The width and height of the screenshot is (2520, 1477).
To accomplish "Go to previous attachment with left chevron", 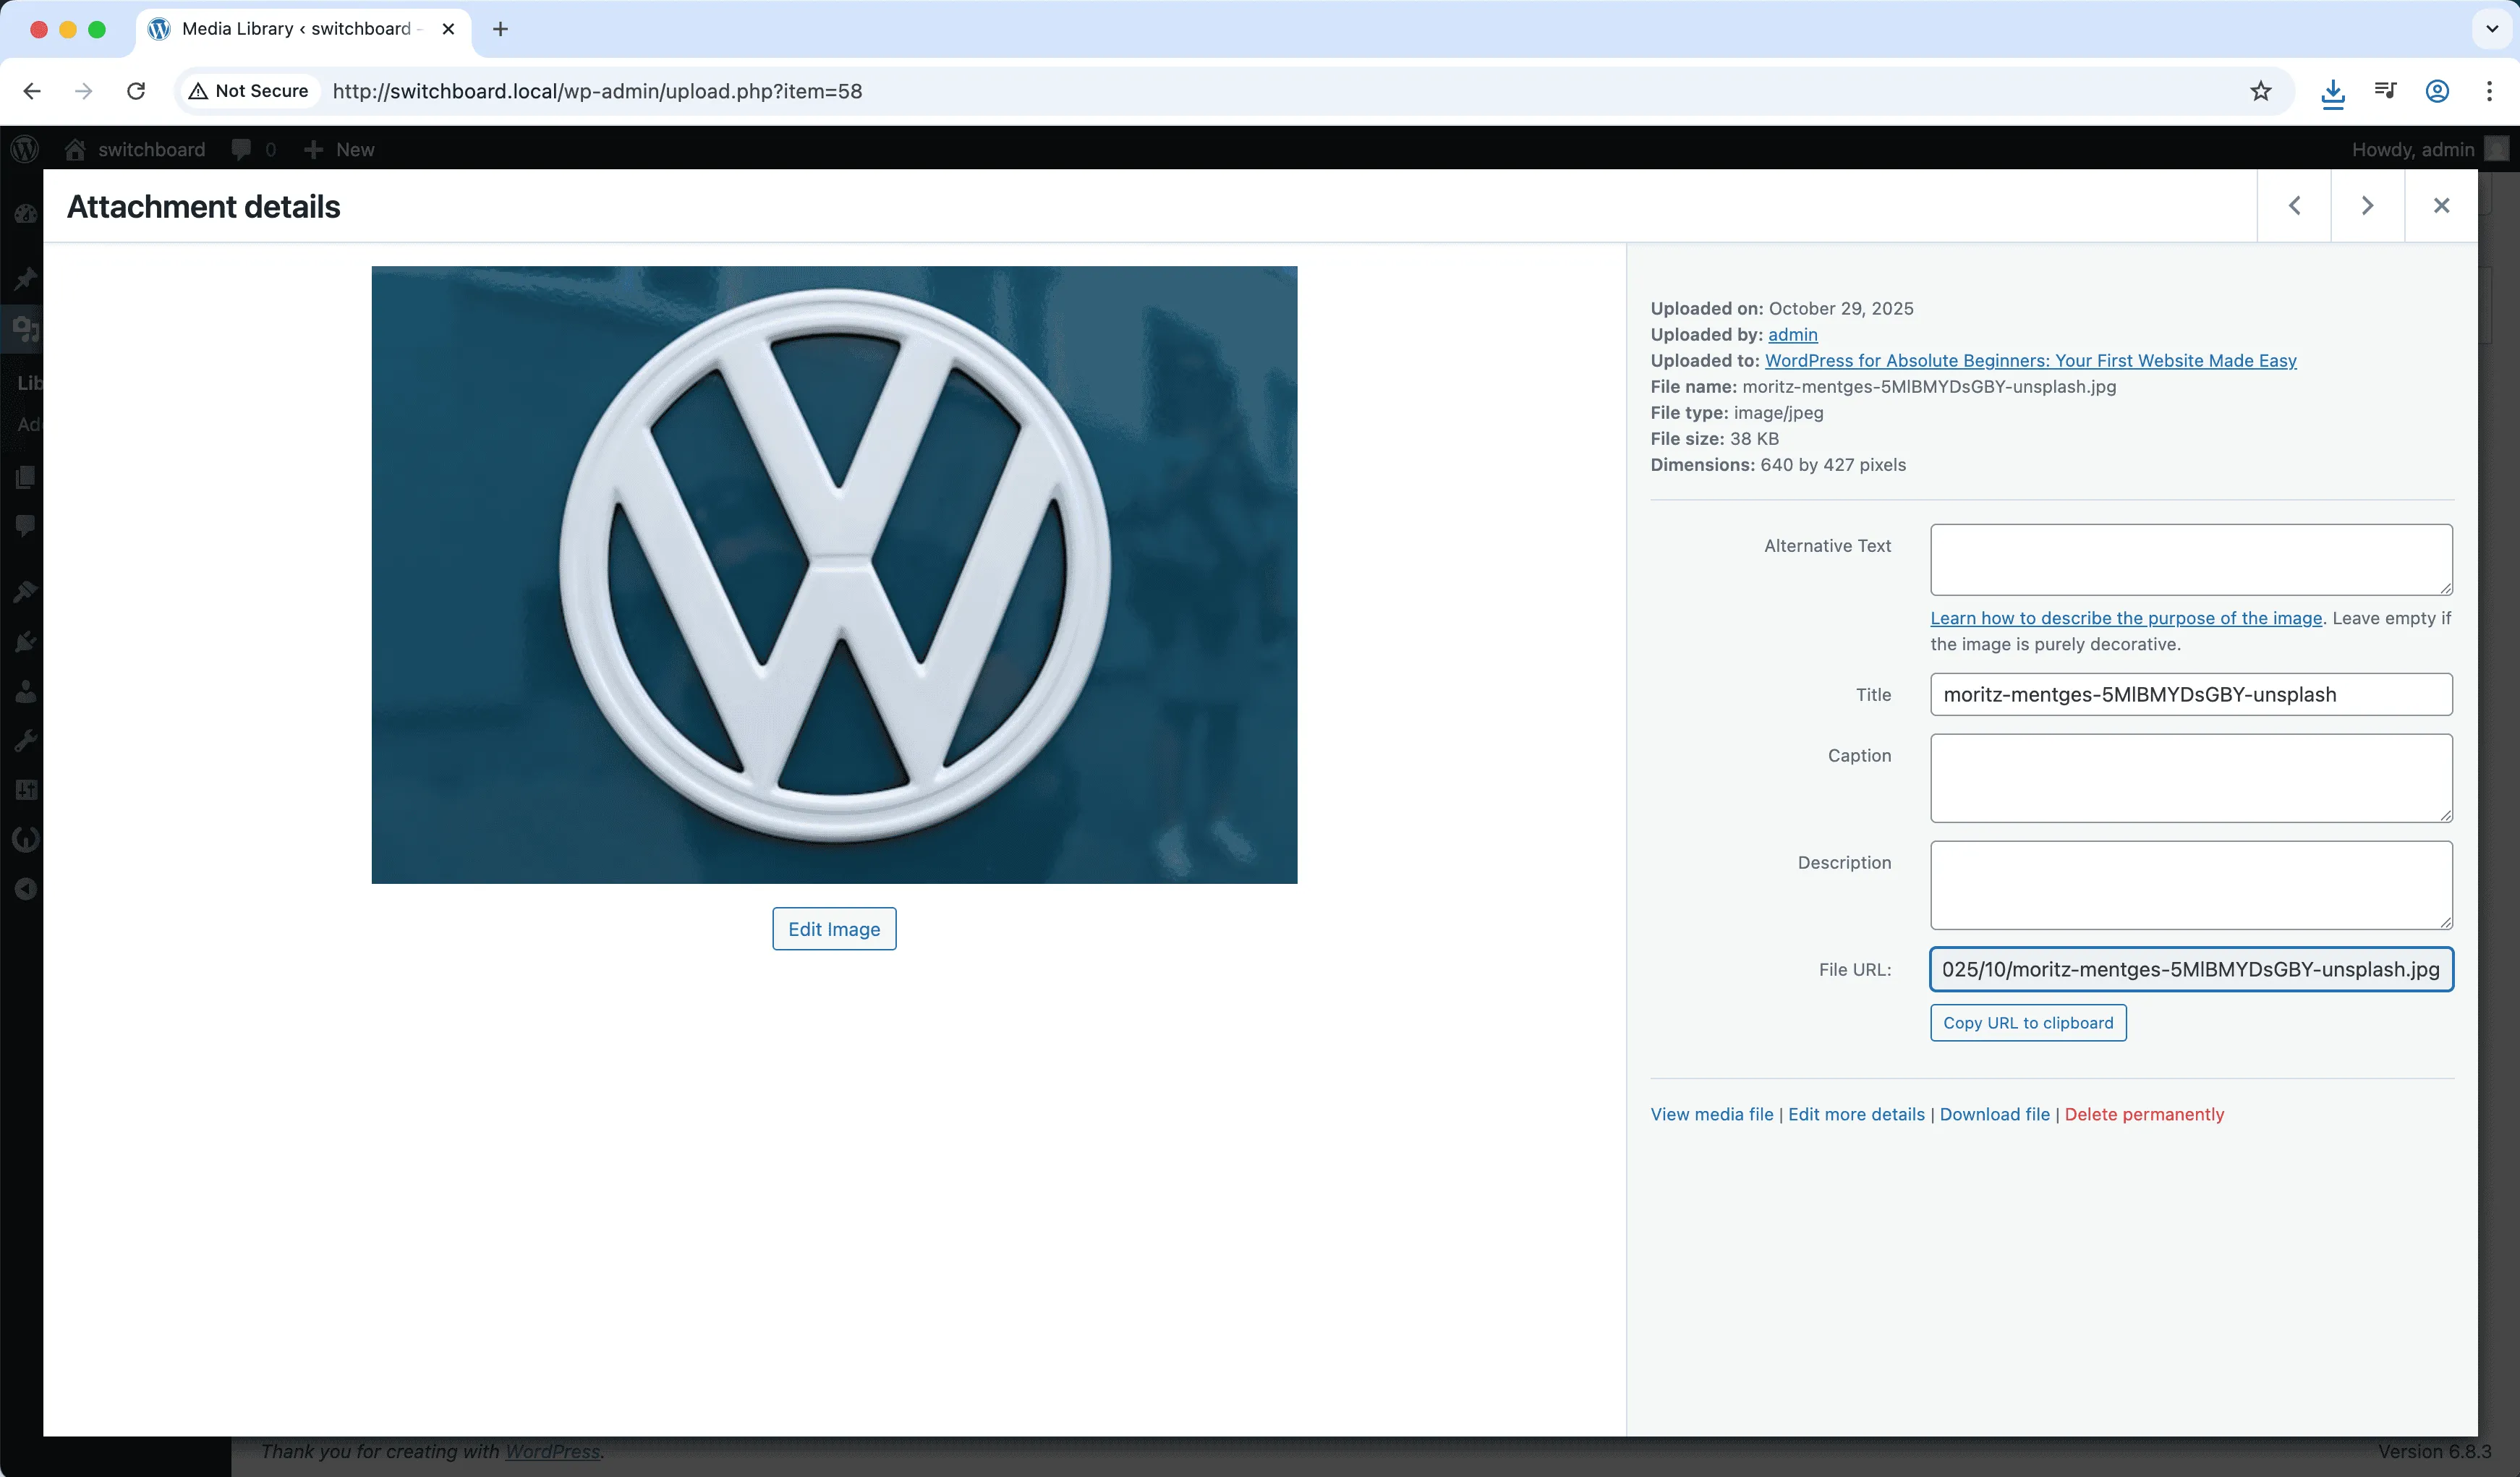I will (2294, 205).
